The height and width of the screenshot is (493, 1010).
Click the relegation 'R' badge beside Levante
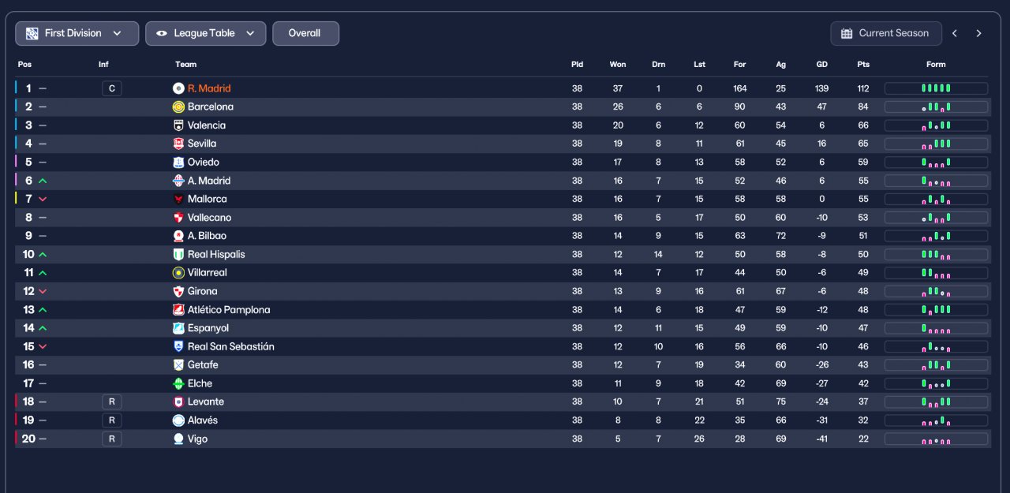(111, 401)
